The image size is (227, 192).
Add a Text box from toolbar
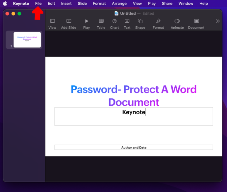click(127, 24)
